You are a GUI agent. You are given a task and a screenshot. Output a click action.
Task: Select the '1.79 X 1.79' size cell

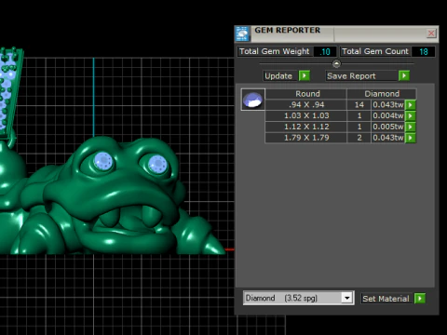pyautogui.click(x=306, y=138)
